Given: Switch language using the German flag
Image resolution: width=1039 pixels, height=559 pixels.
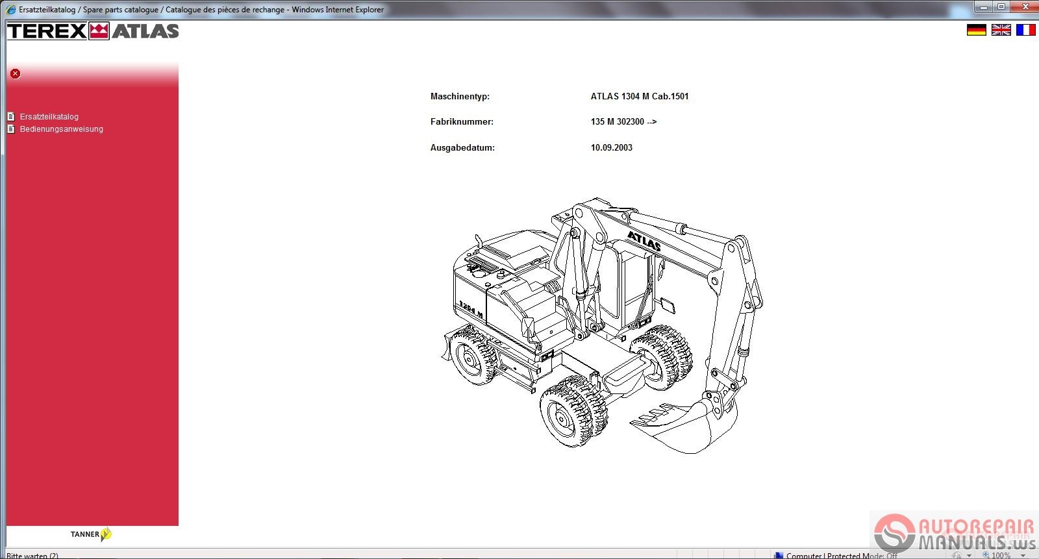Looking at the screenshot, I should (976, 30).
